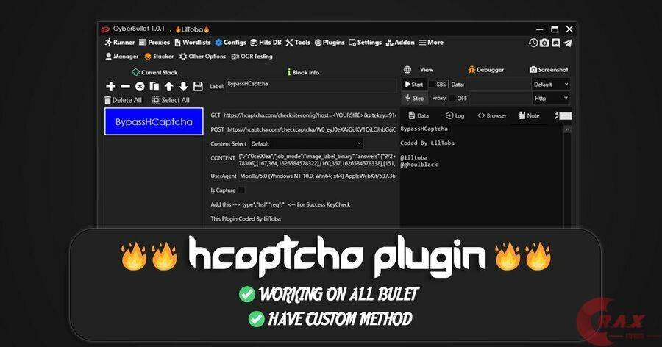Image resolution: width=662 pixels, height=347 pixels.
Task: Click the scroll up arrow of Note panel
Action: coord(567,129)
